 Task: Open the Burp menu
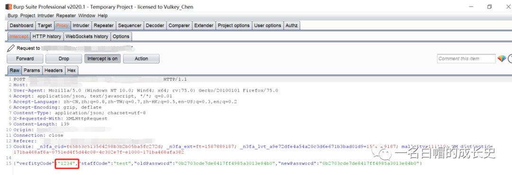tap(13, 16)
